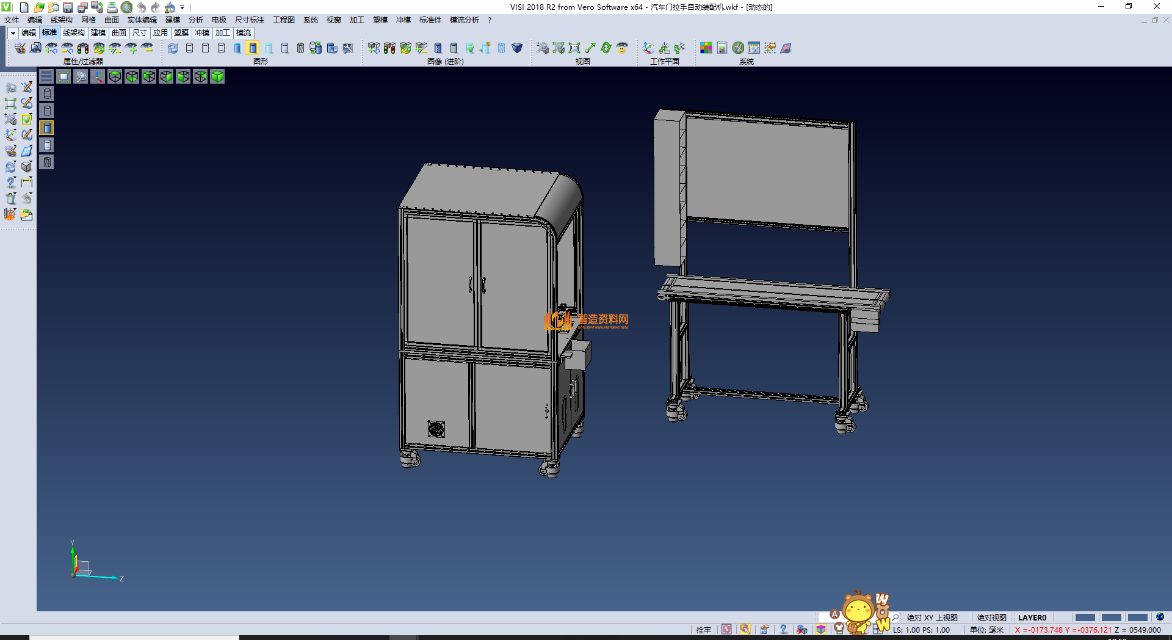Screen dimensions: 1172x640
Task: Click the traffic light filter icon
Action: [83, 48]
